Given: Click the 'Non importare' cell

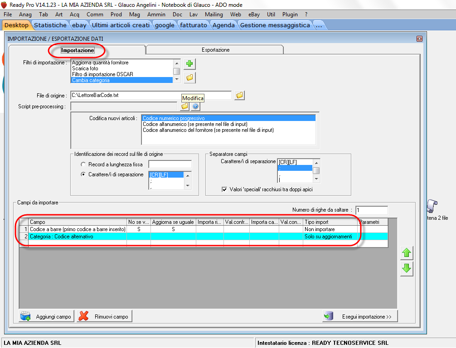Looking at the screenshot, I should pos(330,229).
